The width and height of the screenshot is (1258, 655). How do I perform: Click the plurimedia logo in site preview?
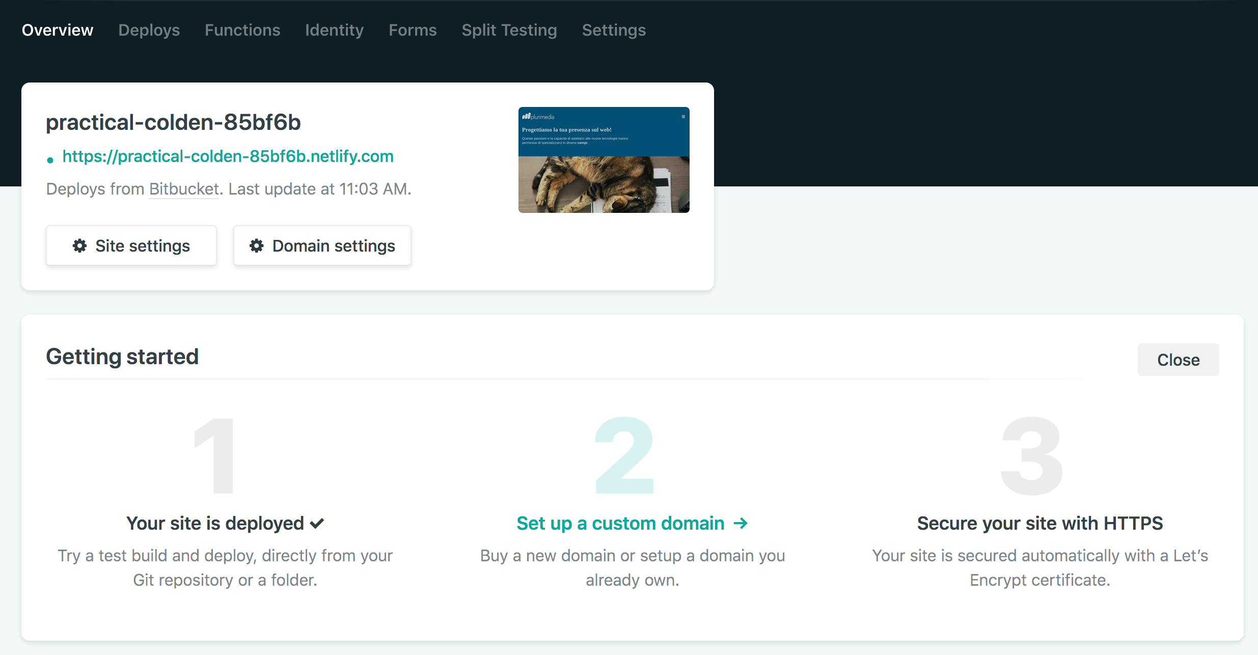pos(538,117)
